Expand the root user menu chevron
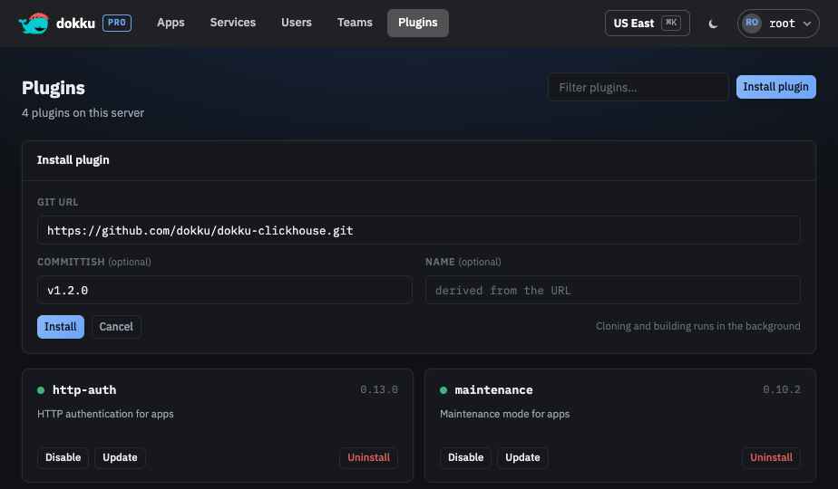 click(x=807, y=24)
